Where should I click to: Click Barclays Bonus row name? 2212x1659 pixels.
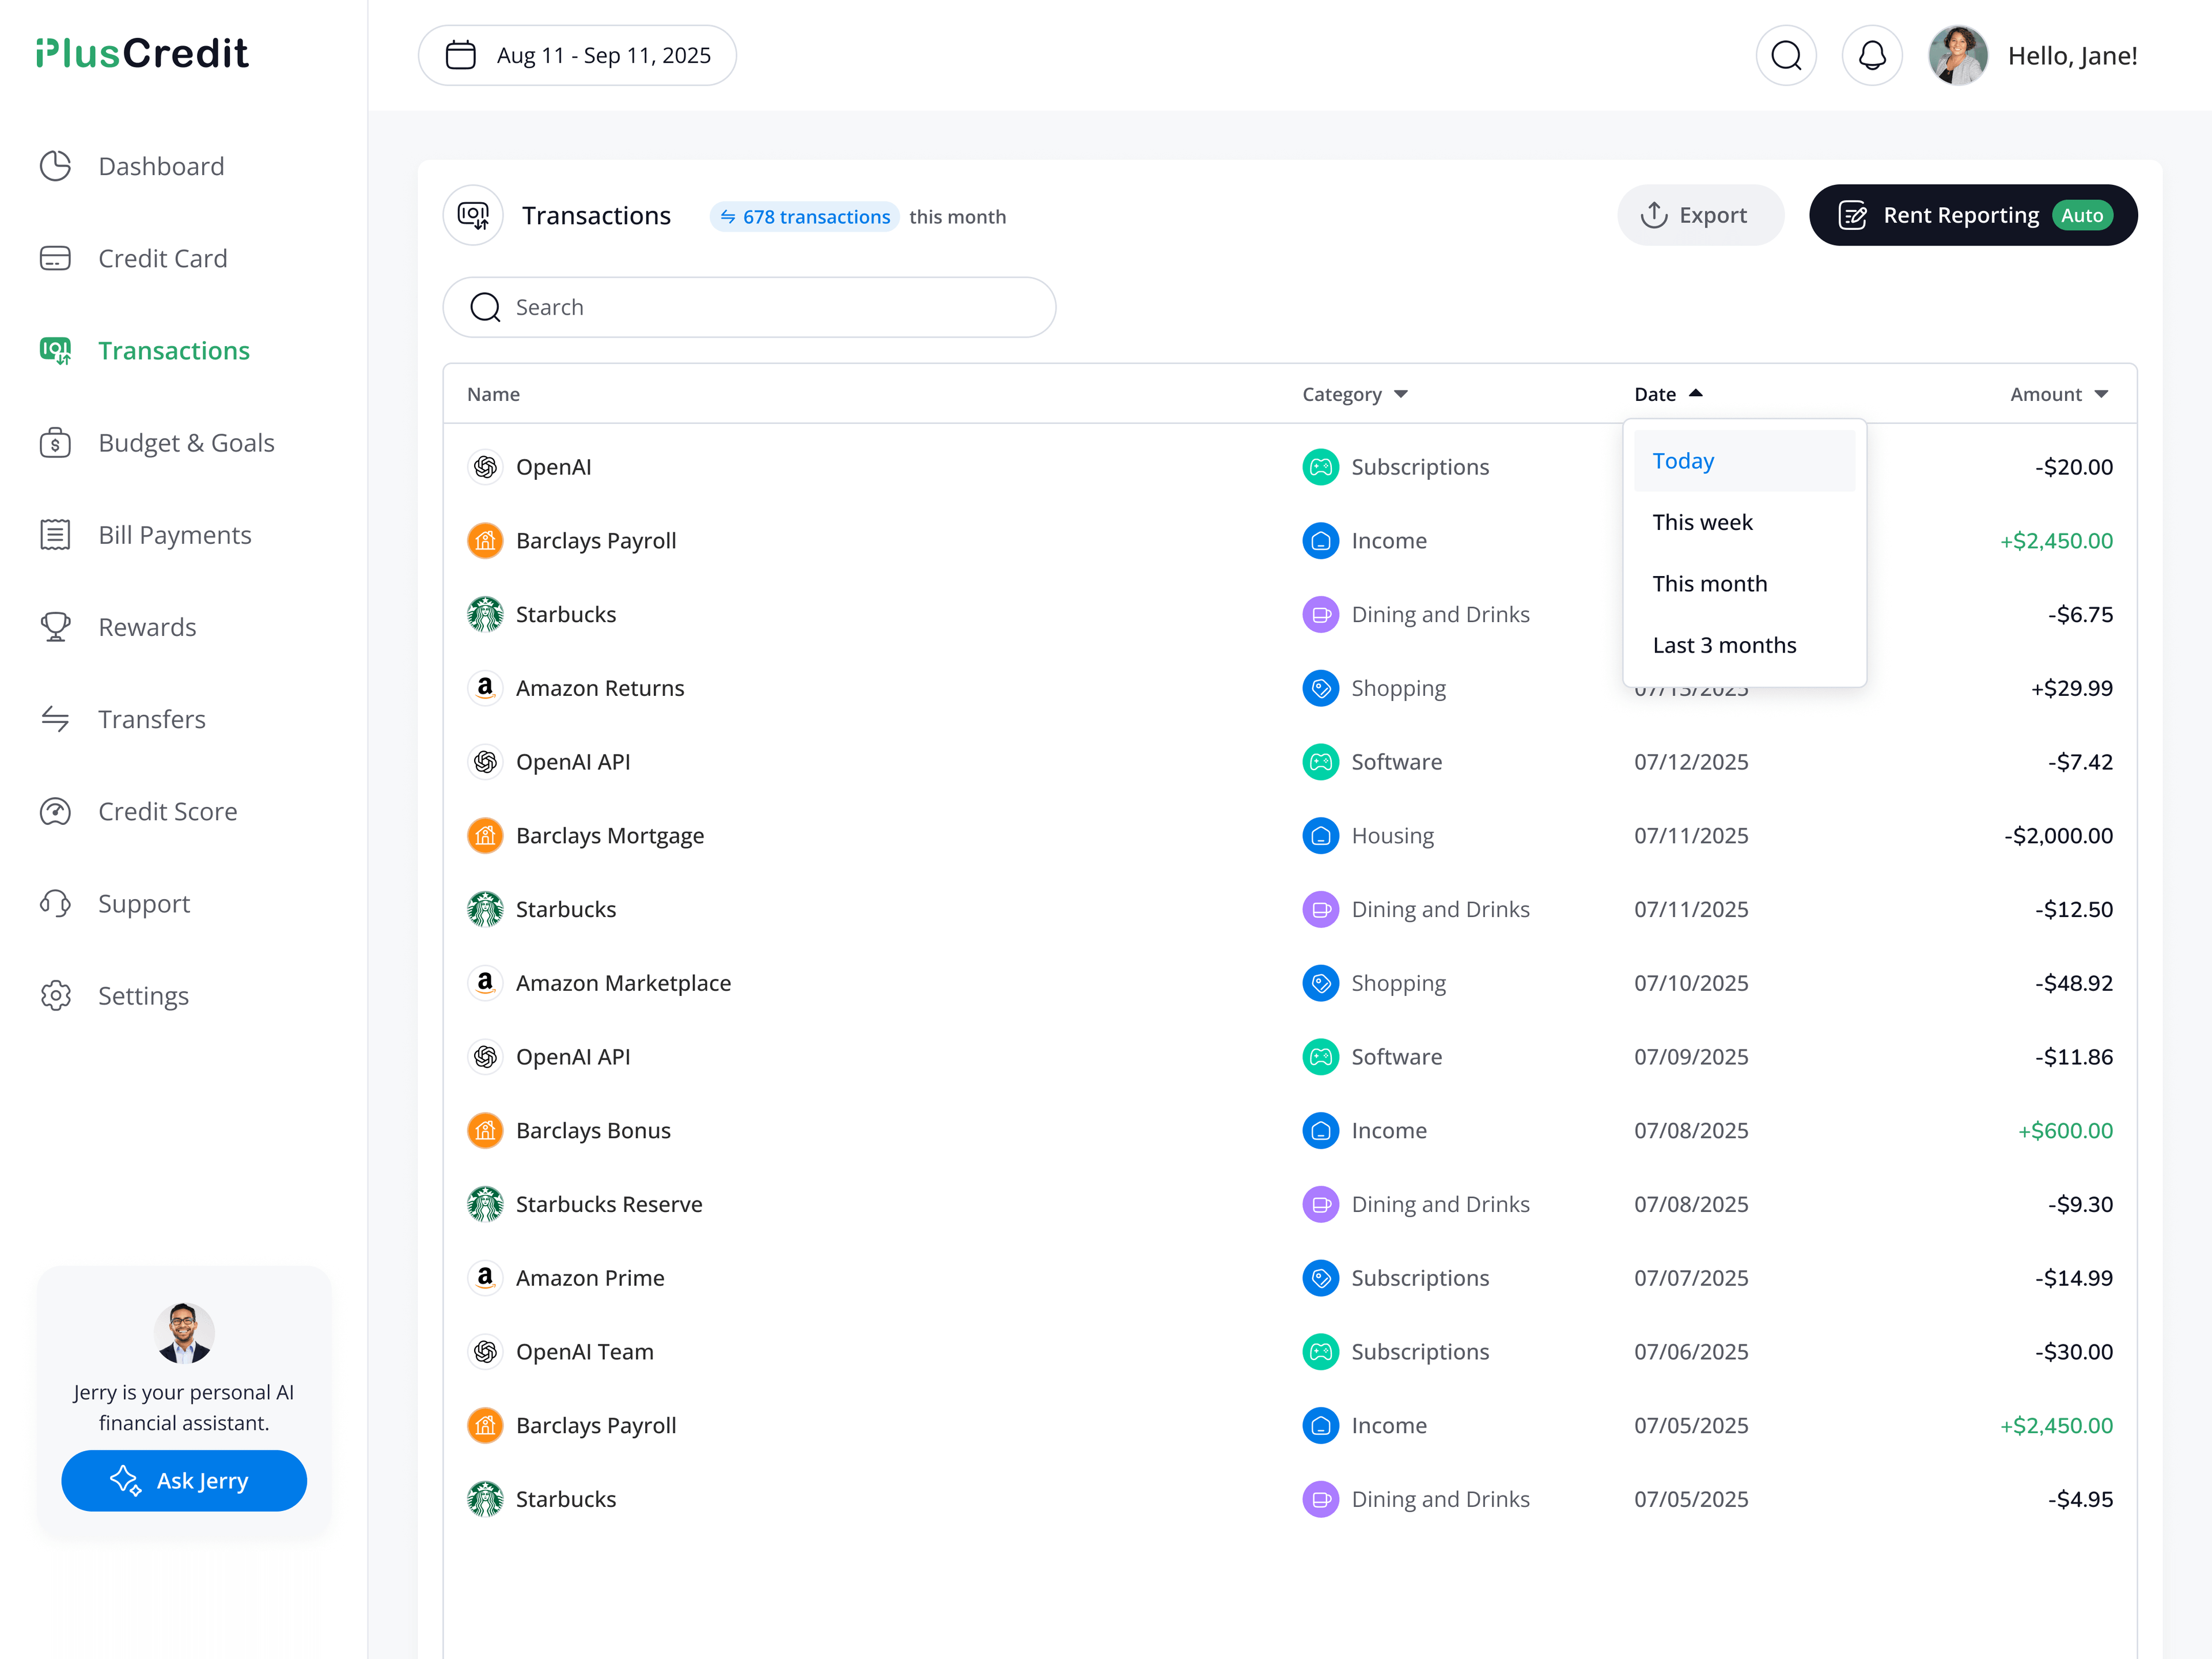pyautogui.click(x=593, y=1130)
